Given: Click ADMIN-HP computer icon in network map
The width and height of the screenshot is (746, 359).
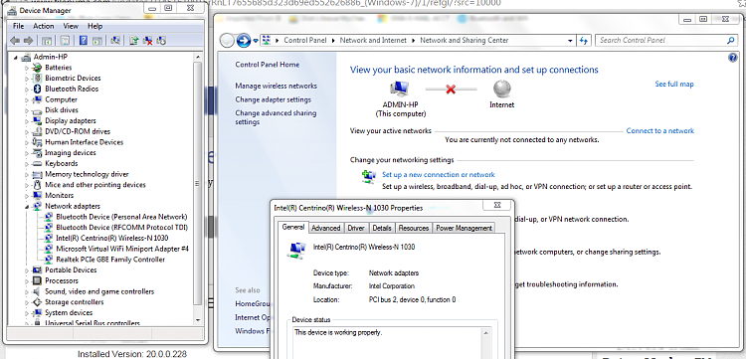Looking at the screenshot, I should [x=400, y=89].
